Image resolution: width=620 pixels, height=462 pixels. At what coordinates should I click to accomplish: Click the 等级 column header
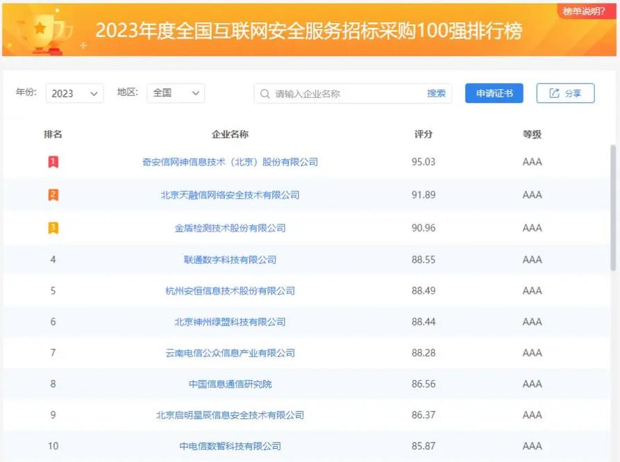pyautogui.click(x=533, y=135)
